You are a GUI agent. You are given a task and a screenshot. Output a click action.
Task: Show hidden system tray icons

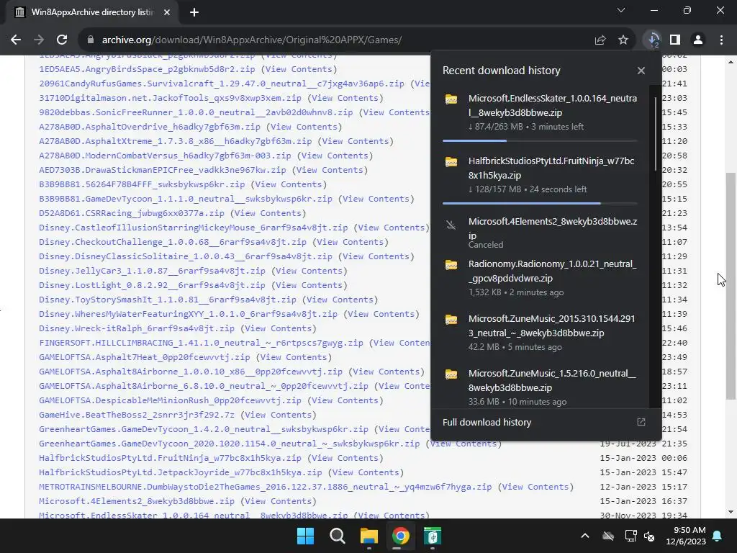pos(584,536)
